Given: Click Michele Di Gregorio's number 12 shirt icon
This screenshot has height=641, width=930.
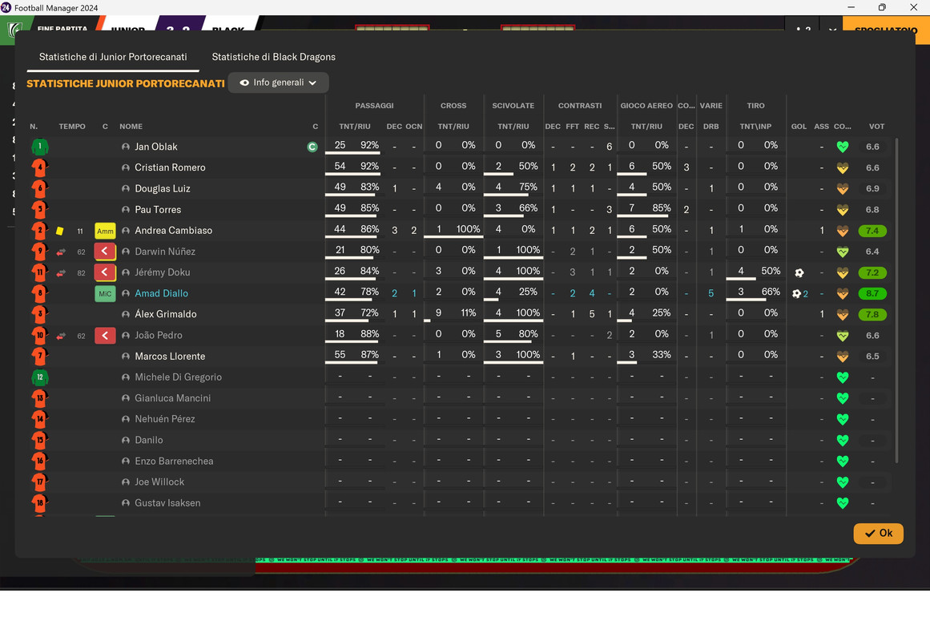Looking at the screenshot, I should pyautogui.click(x=40, y=377).
